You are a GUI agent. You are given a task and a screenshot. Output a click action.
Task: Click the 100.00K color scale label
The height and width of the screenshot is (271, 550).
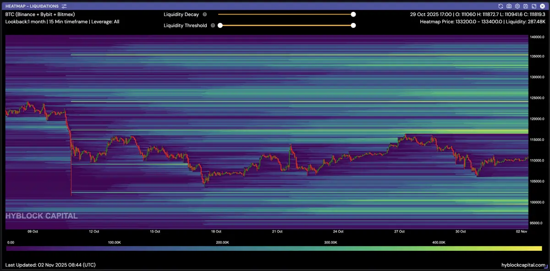click(x=114, y=242)
